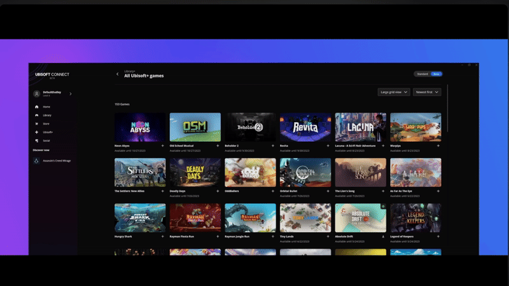Open the Beholder 2 thumbnail
Viewport: 509px width, 286px height.
(x=250, y=127)
